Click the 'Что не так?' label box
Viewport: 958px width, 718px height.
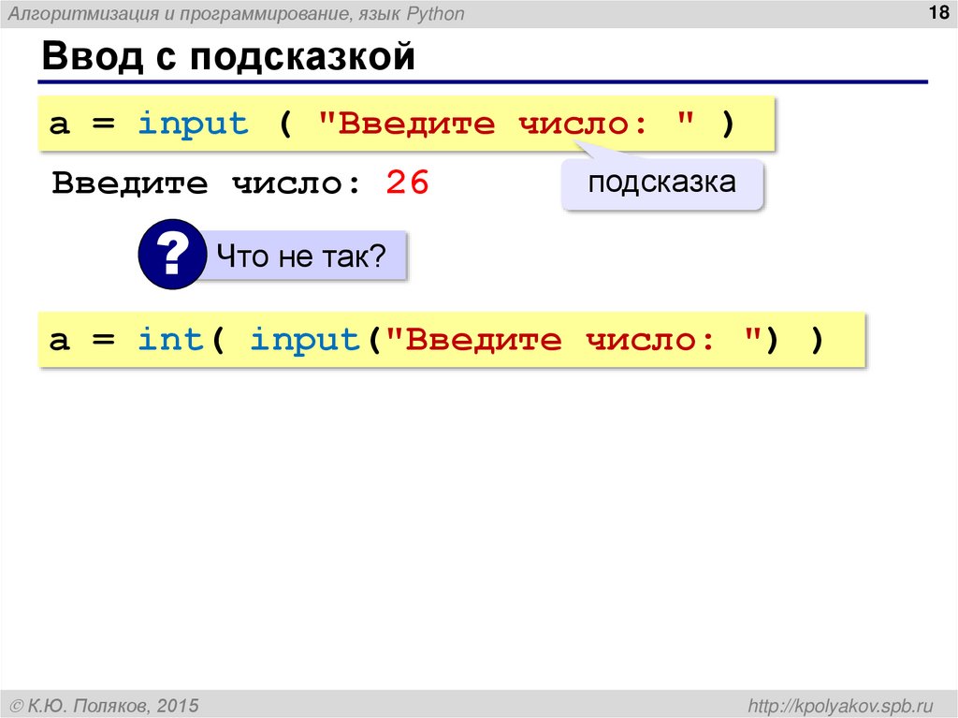click(x=302, y=253)
